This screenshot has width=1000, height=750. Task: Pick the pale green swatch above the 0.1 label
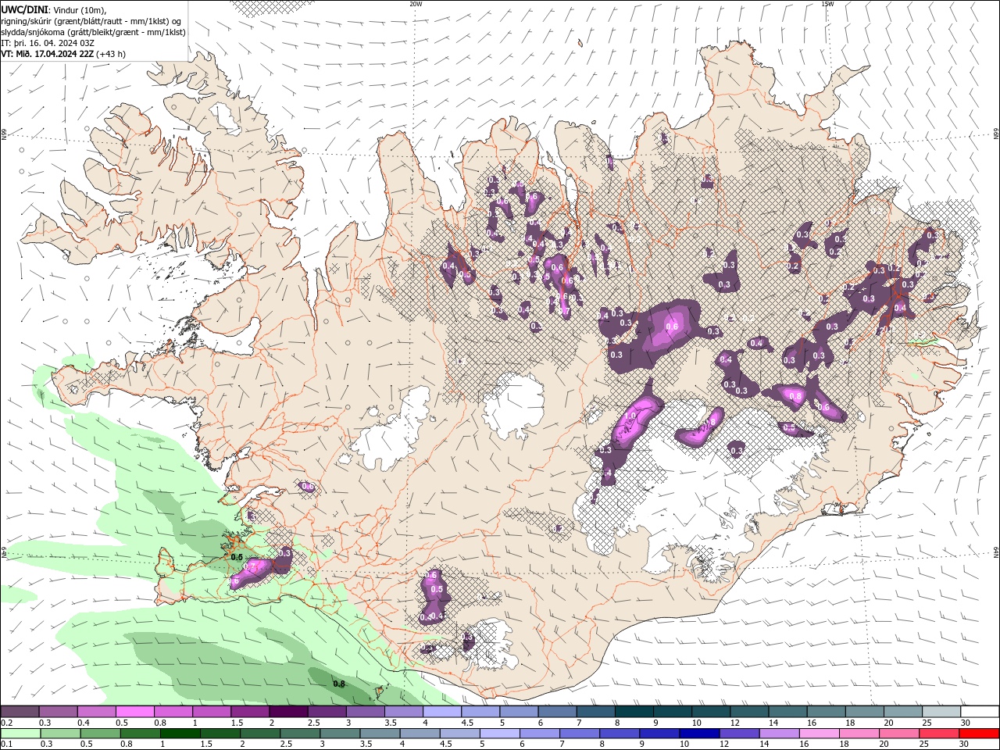pyautogui.click(x=20, y=734)
